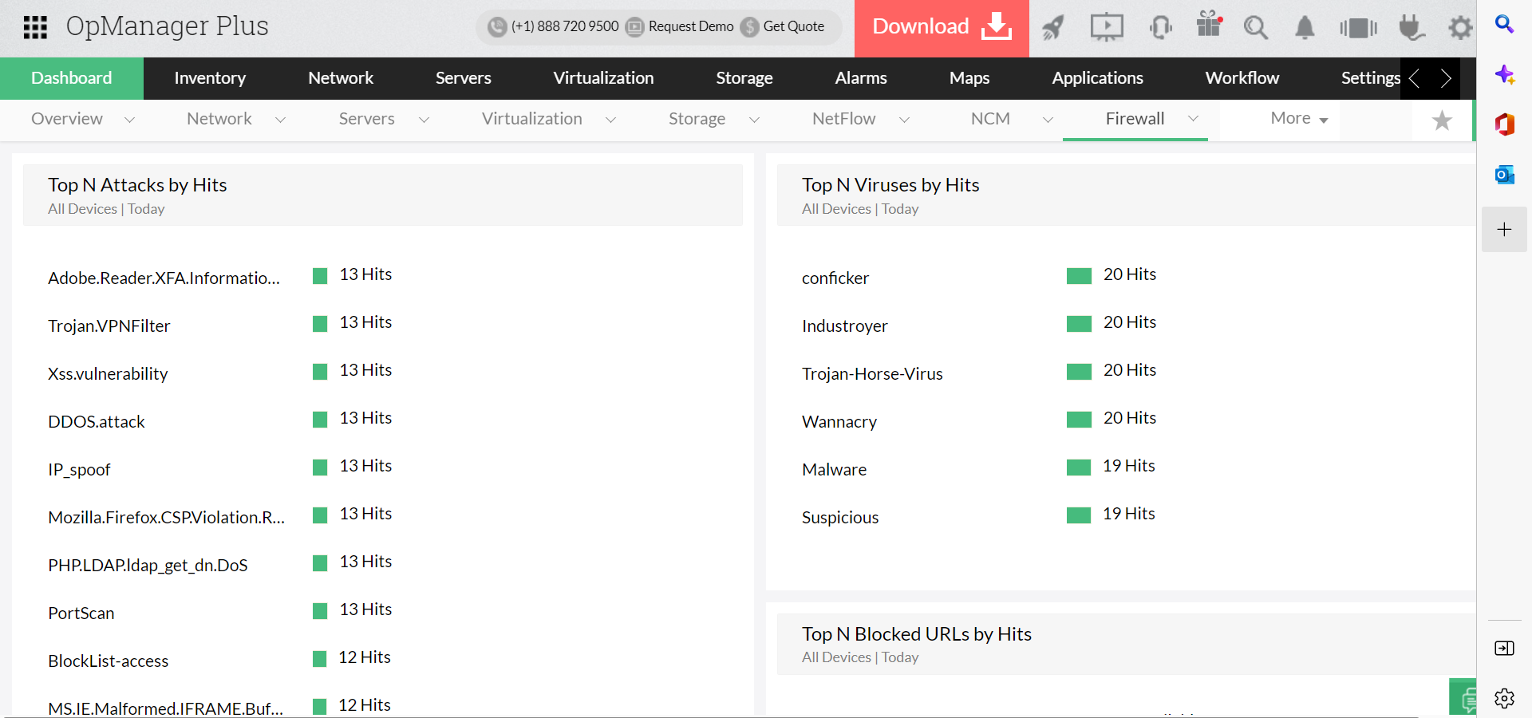Click the IP_spoof attack label

(79, 470)
